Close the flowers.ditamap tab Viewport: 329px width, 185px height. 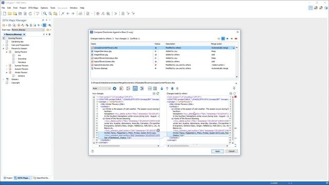pyautogui.click(x=24, y=34)
